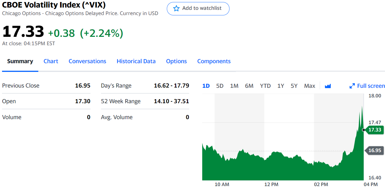The width and height of the screenshot is (385, 189).
Task: Click the Open value 17.30
Action: click(x=83, y=101)
